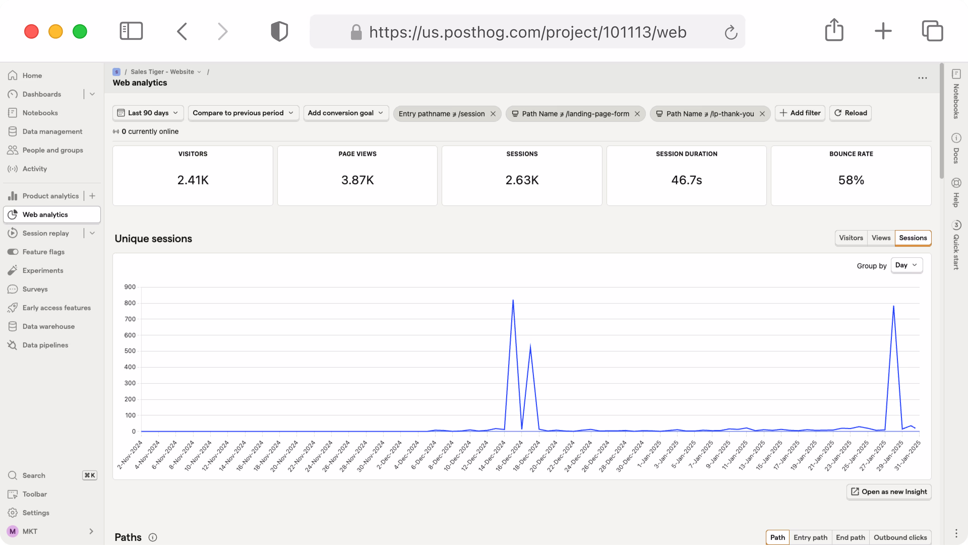Toggle the browser sidebar
The image size is (968, 545).
131,31
